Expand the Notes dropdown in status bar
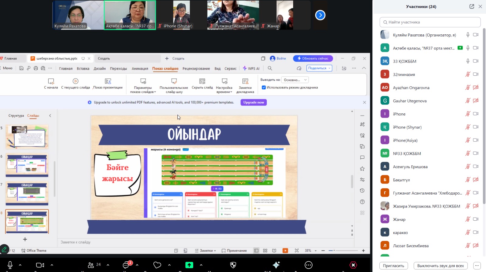Screen dimensions: 486x272 (x=206, y=251)
